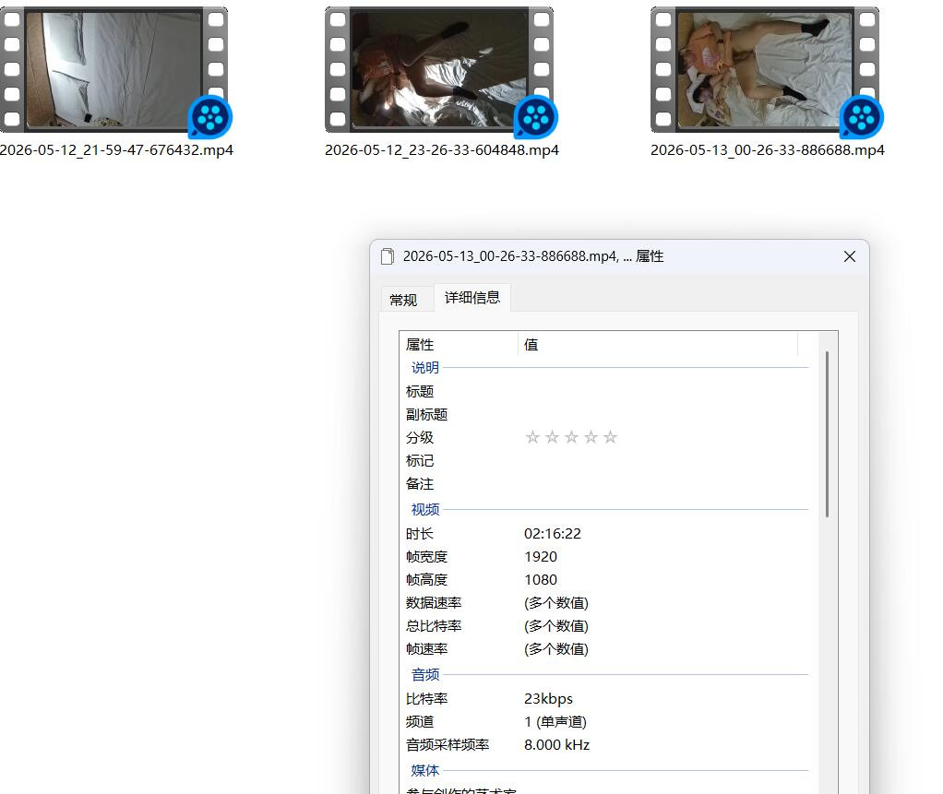This screenshot has height=794, width=943.
Task: Select the 2026-05-12_21-59-47-676432.mp4 thumbnail
Action: click(114, 70)
